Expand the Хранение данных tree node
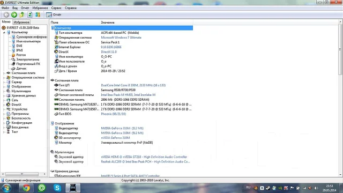 pyautogui.click(x=4, y=95)
